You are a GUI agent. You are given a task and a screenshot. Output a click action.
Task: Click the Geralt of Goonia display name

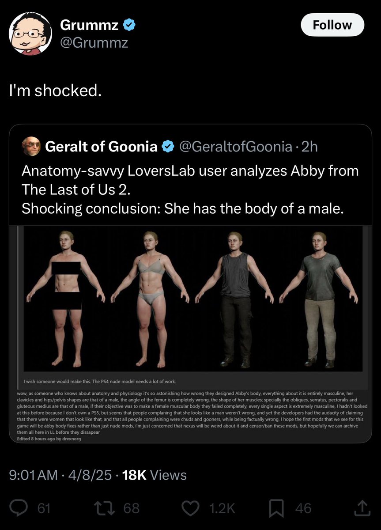pyautogui.click(x=101, y=146)
